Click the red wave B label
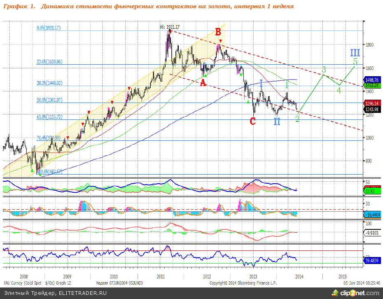This screenshot has height=299, width=383. (x=218, y=32)
